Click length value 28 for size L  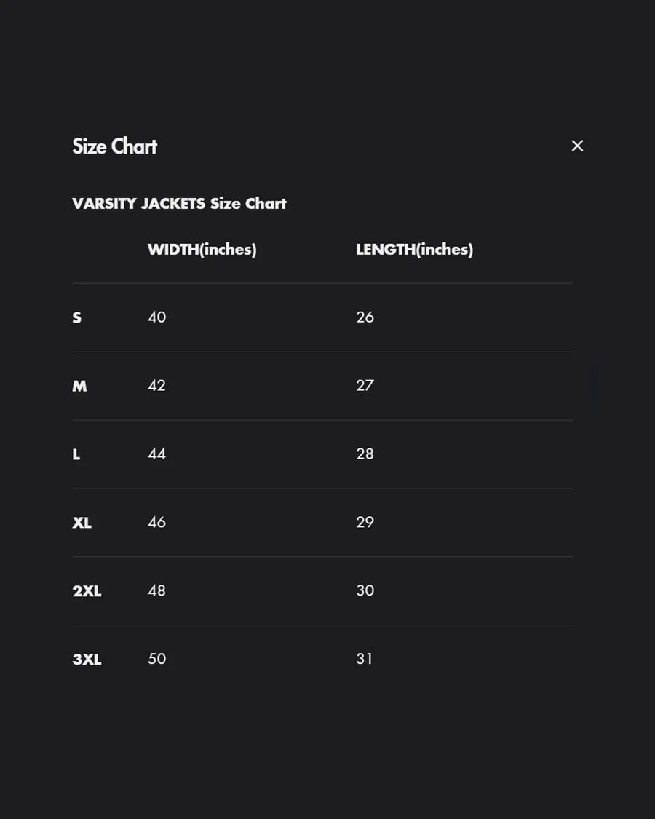point(365,454)
